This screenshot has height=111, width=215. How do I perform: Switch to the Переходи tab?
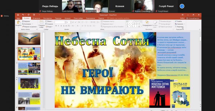[x=58, y=18]
